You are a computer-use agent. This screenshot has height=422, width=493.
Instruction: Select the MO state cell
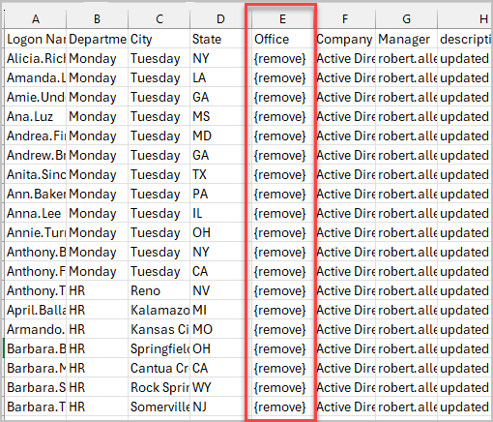click(220, 329)
